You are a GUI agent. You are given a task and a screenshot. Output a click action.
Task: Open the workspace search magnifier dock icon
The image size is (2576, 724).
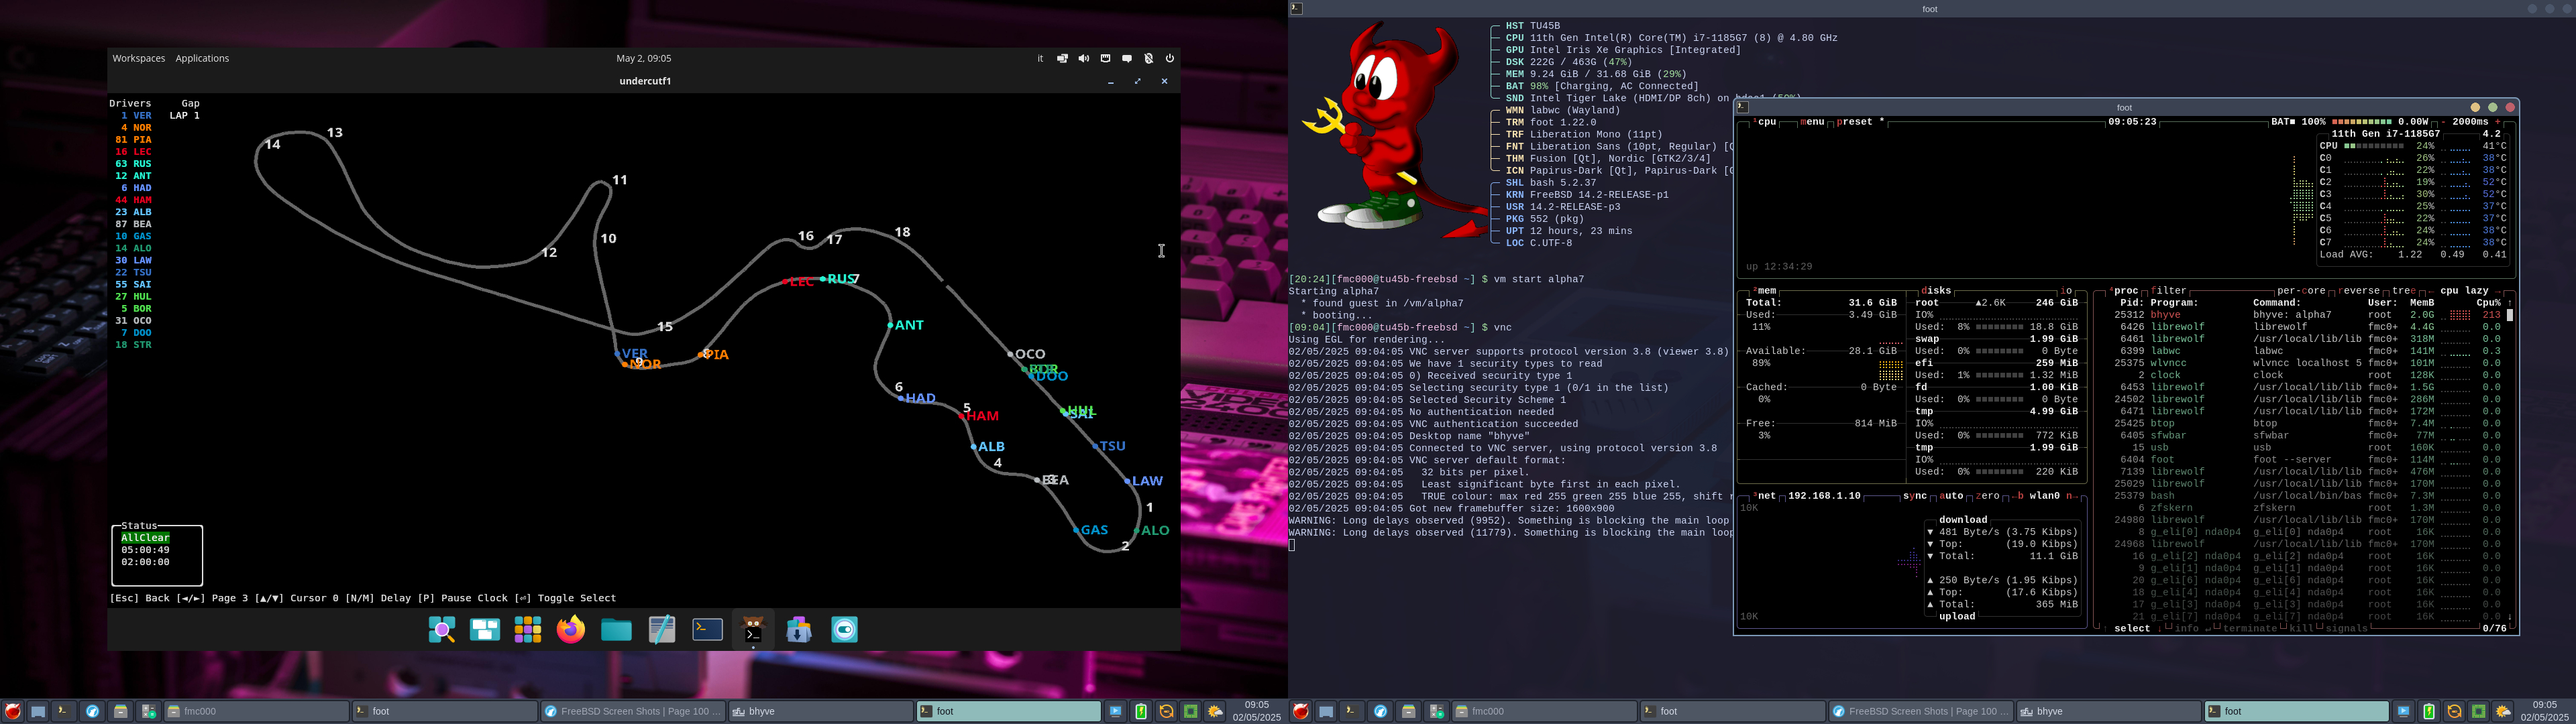[441, 630]
